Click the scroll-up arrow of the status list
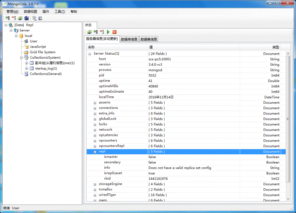296x213 pixels. click(x=288, y=54)
